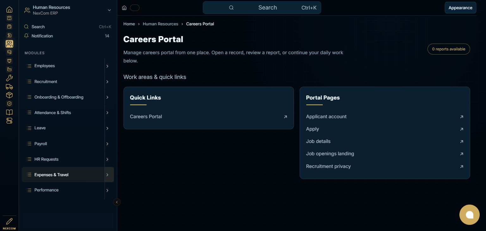Open Notification in the sidebar
Image resolution: width=486 pixels, height=231 pixels.
click(x=68, y=36)
